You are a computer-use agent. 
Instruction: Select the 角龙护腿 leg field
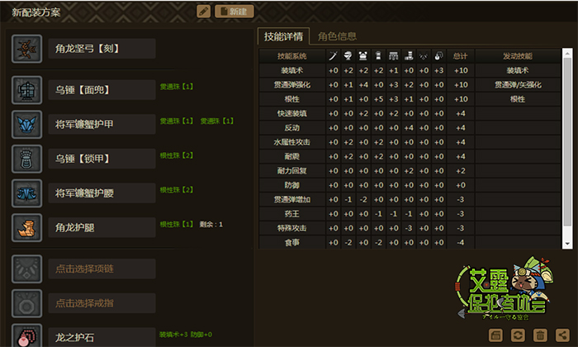[x=102, y=227]
